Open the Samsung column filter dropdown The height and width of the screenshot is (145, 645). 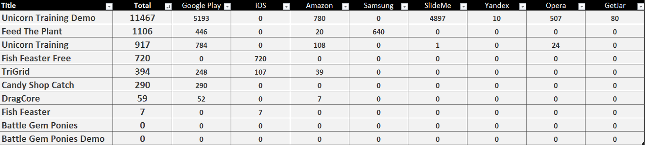(x=404, y=6)
